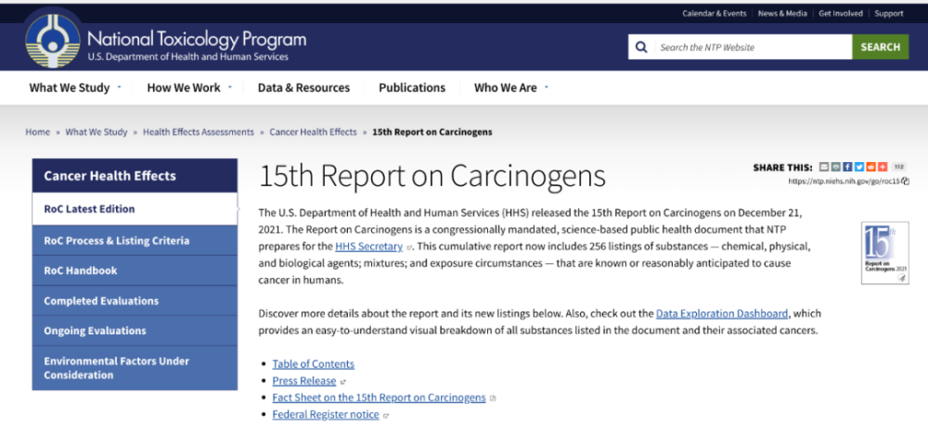Click the copy-link share icon
This screenshot has height=427, width=928.
[836, 167]
